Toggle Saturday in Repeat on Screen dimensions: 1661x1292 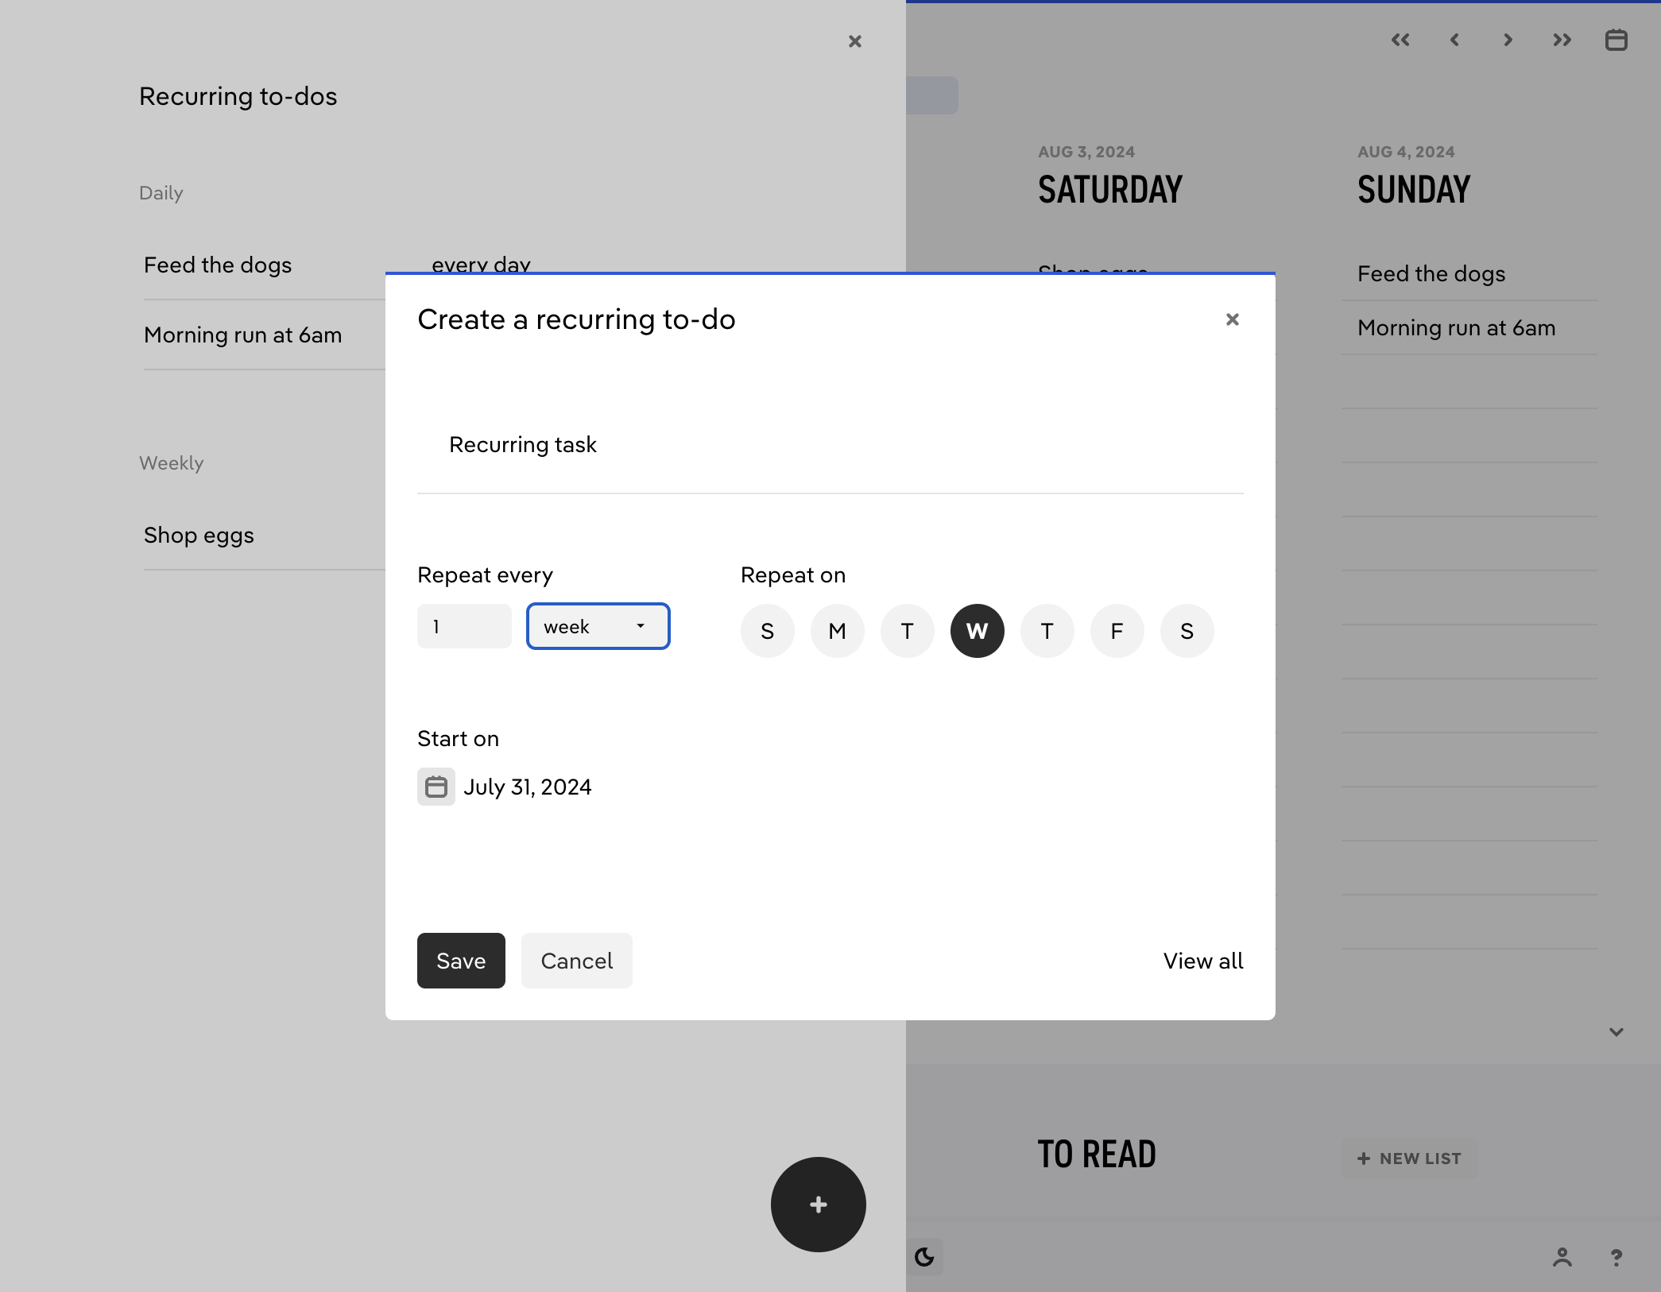(x=1187, y=631)
